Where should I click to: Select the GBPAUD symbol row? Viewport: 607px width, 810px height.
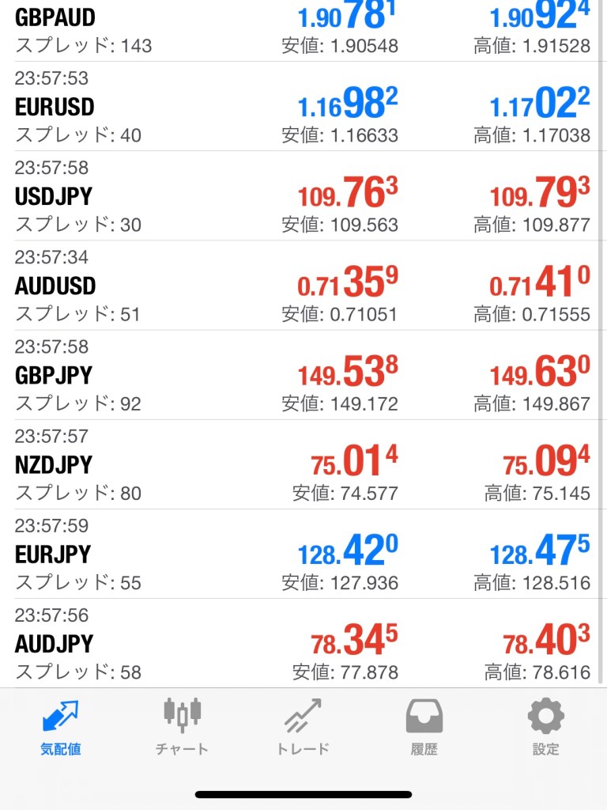pos(55,17)
